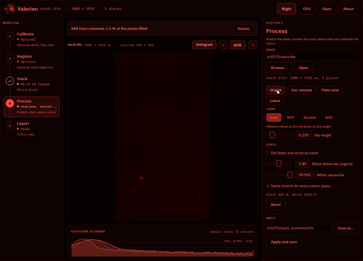Enable Set black and white by hand
Screen dimensions: 363x261
click(x=268, y=153)
